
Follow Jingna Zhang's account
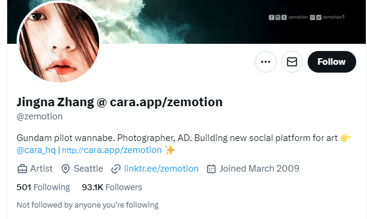pyautogui.click(x=332, y=62)
